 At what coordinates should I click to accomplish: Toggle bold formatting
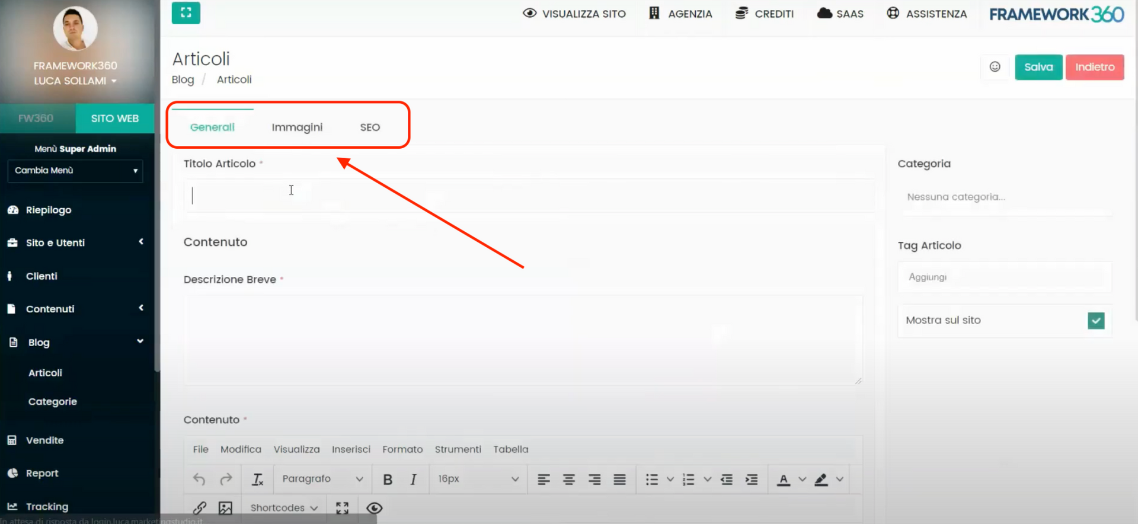(x=388, y=479)
